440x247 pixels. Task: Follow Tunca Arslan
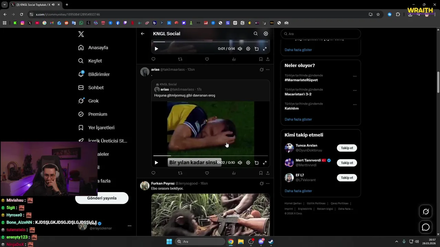pyautogui.click(x=347, y=148)
